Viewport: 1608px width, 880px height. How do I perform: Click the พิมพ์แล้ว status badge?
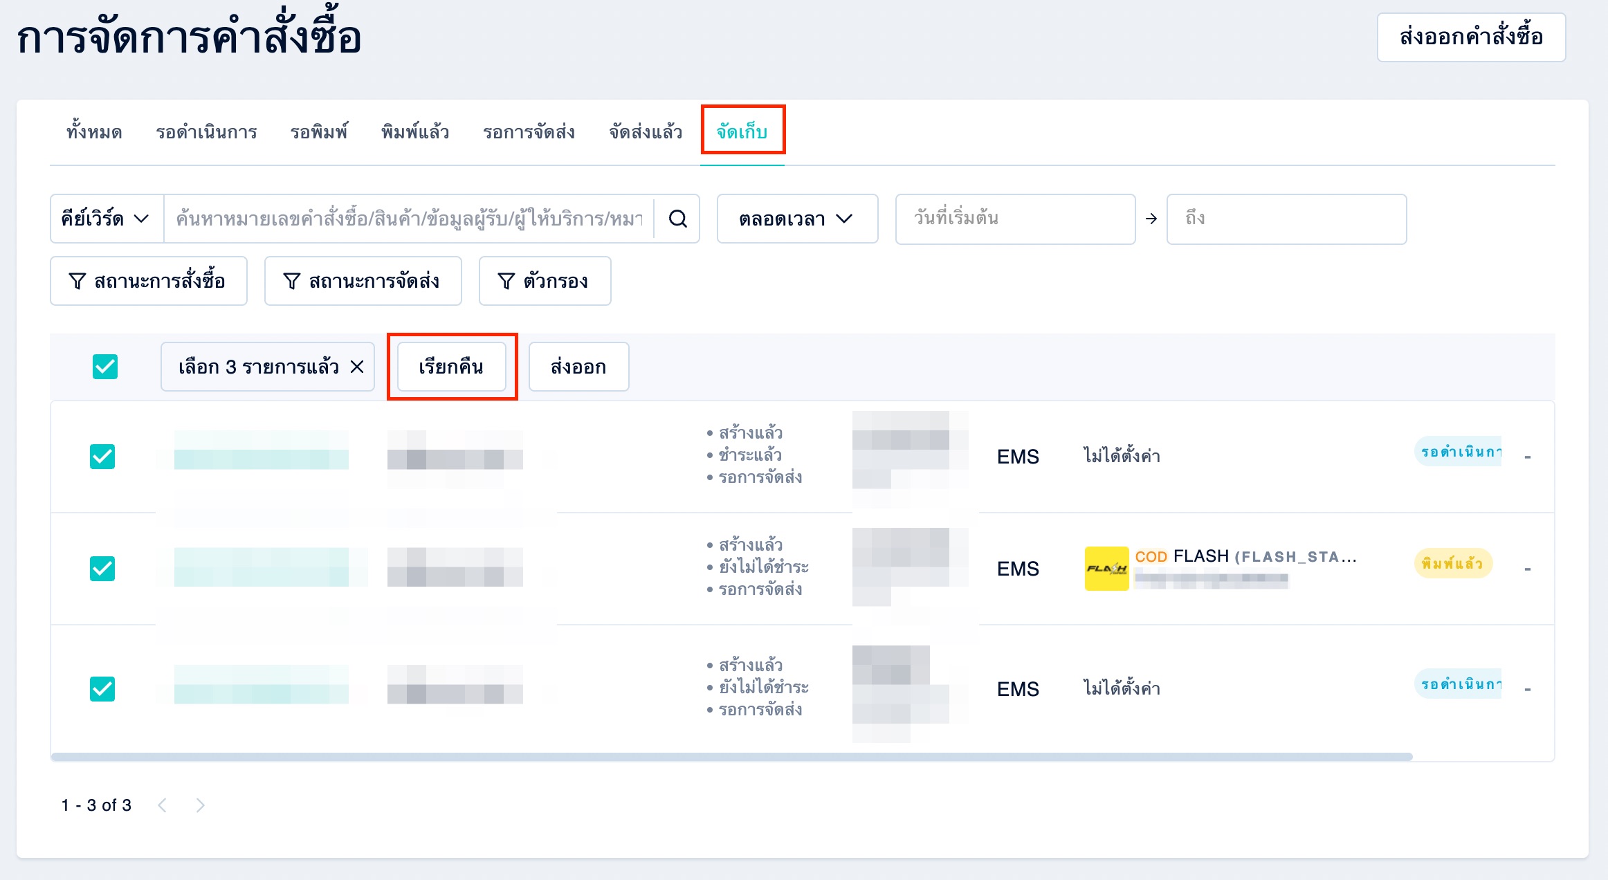pos(1453,563)
